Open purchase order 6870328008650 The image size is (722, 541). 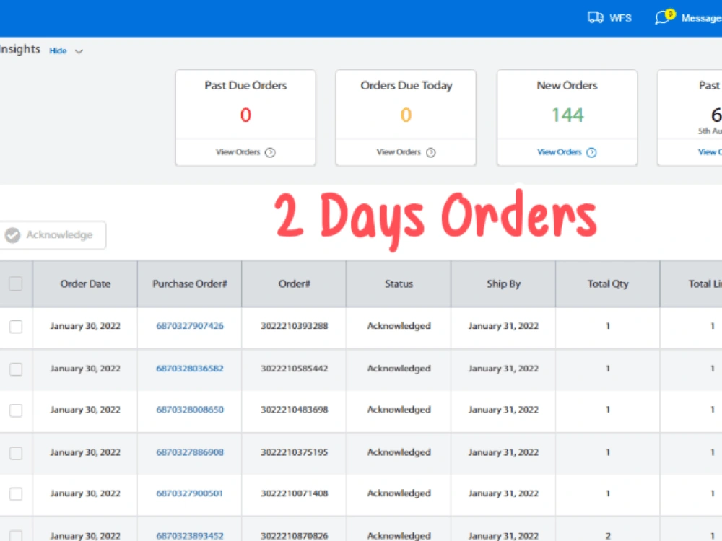[x=190, y=410]
